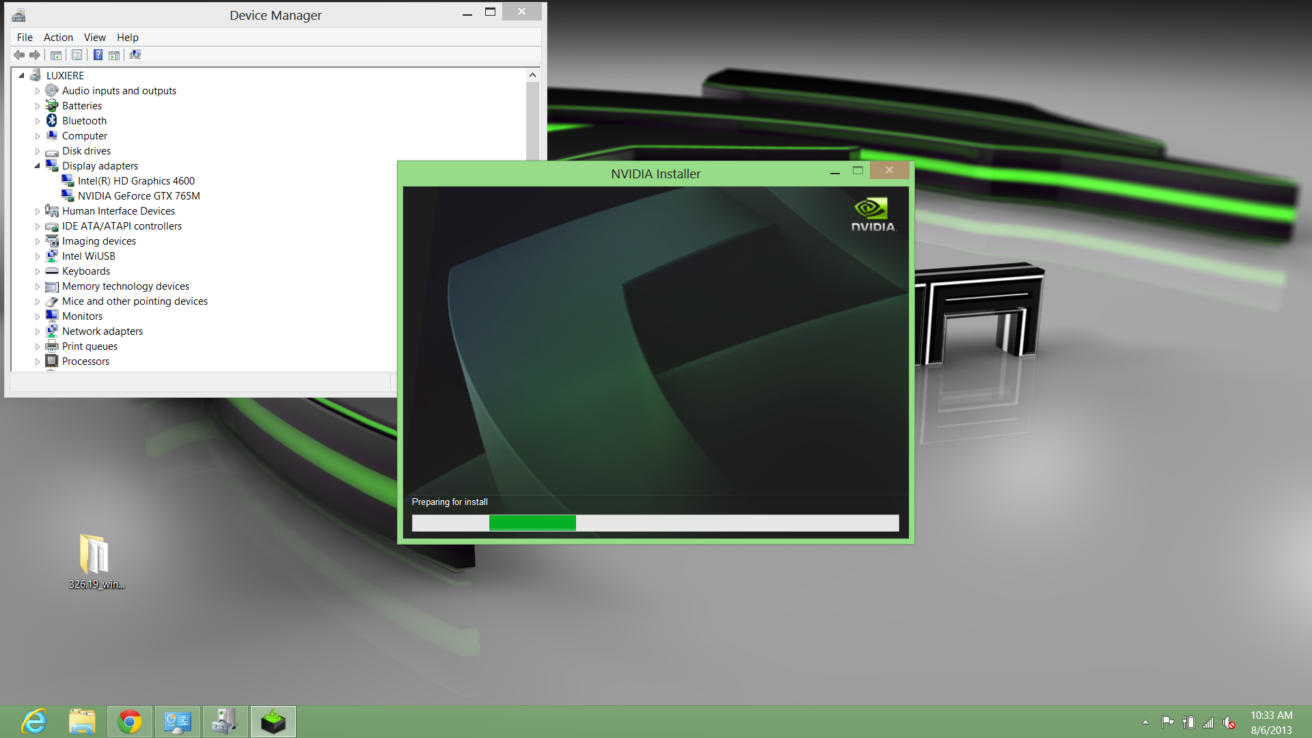1312x738 pixels.
Task: Toggle the action pane toolbar icon
Action: 114,55
